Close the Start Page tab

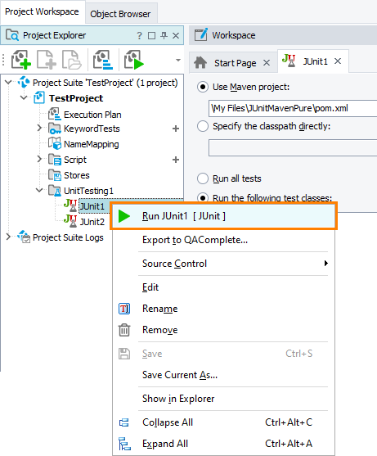click(267, 63)
